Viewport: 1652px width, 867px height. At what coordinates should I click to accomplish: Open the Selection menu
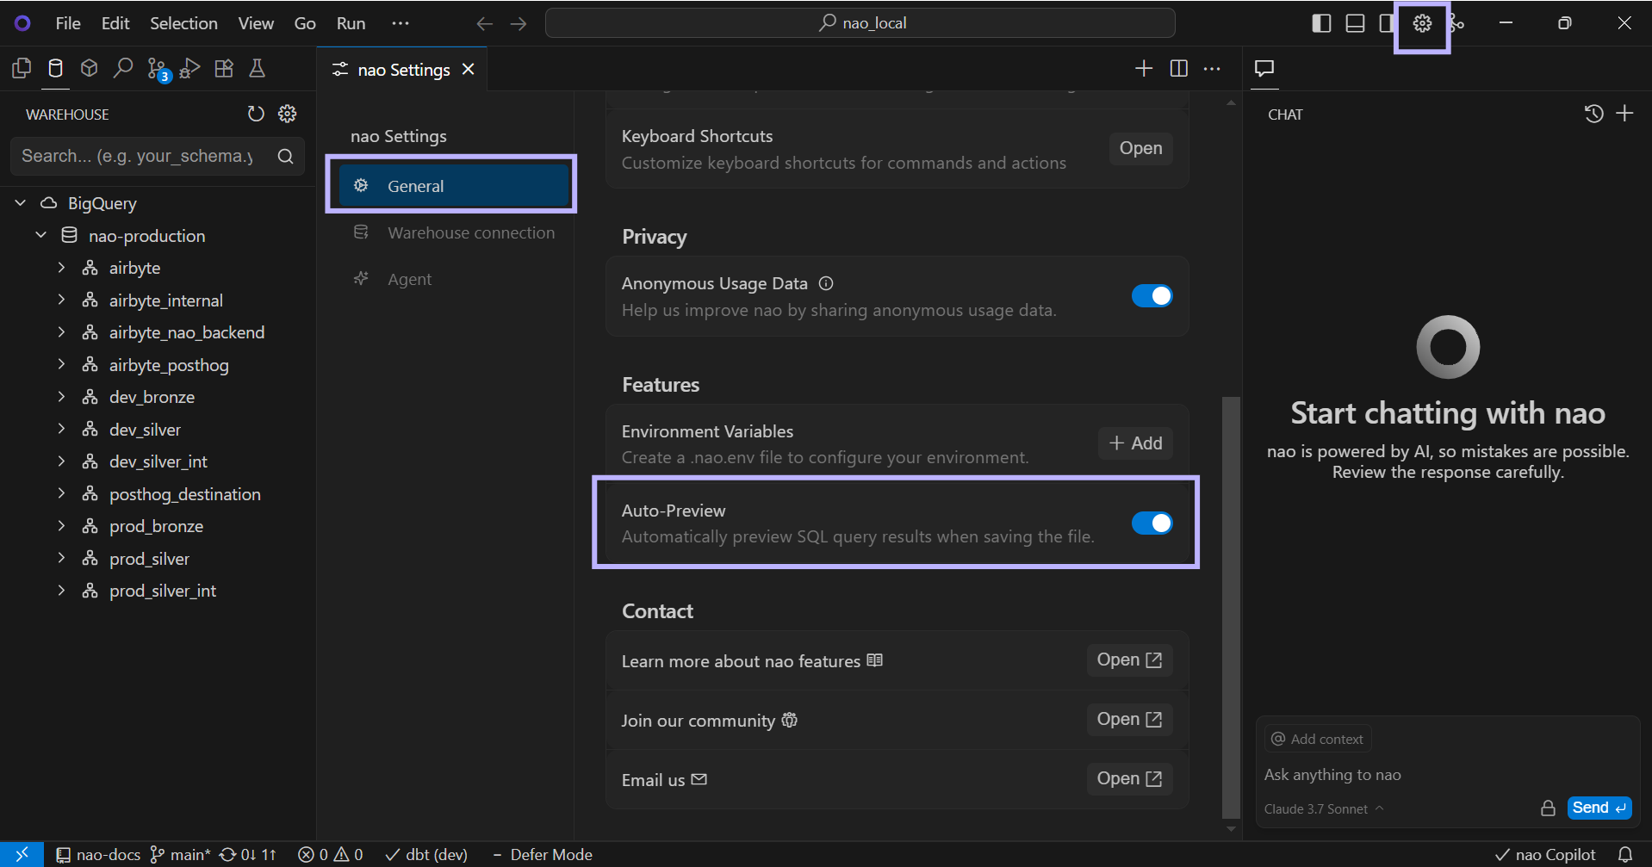(183, 23)
